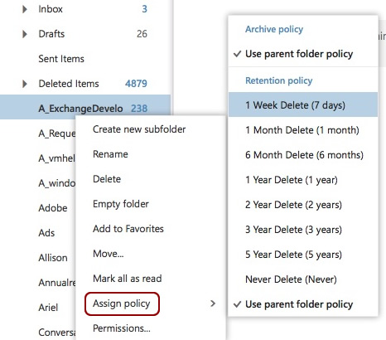Open the Ads folder
Viewport: 386px width, 340px height.
pos(46,233)
